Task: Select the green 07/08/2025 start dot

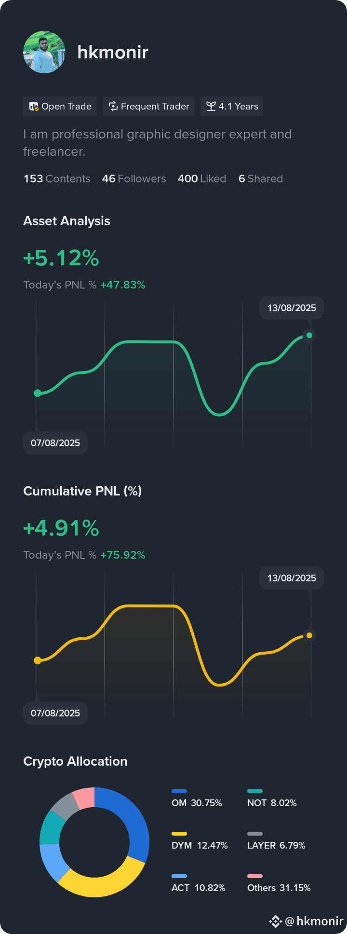Action: click(x=38, y=393)
